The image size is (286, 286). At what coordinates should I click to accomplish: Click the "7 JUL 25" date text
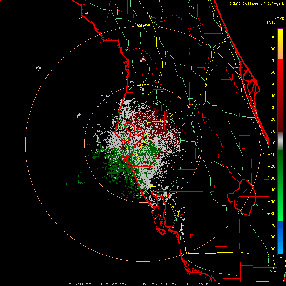click(x=191, y=284)
